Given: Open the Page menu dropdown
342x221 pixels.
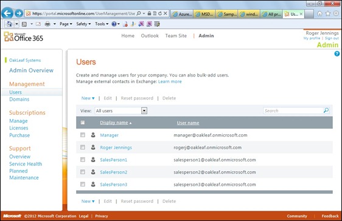Looking at the screenshot, I should 66,24.
